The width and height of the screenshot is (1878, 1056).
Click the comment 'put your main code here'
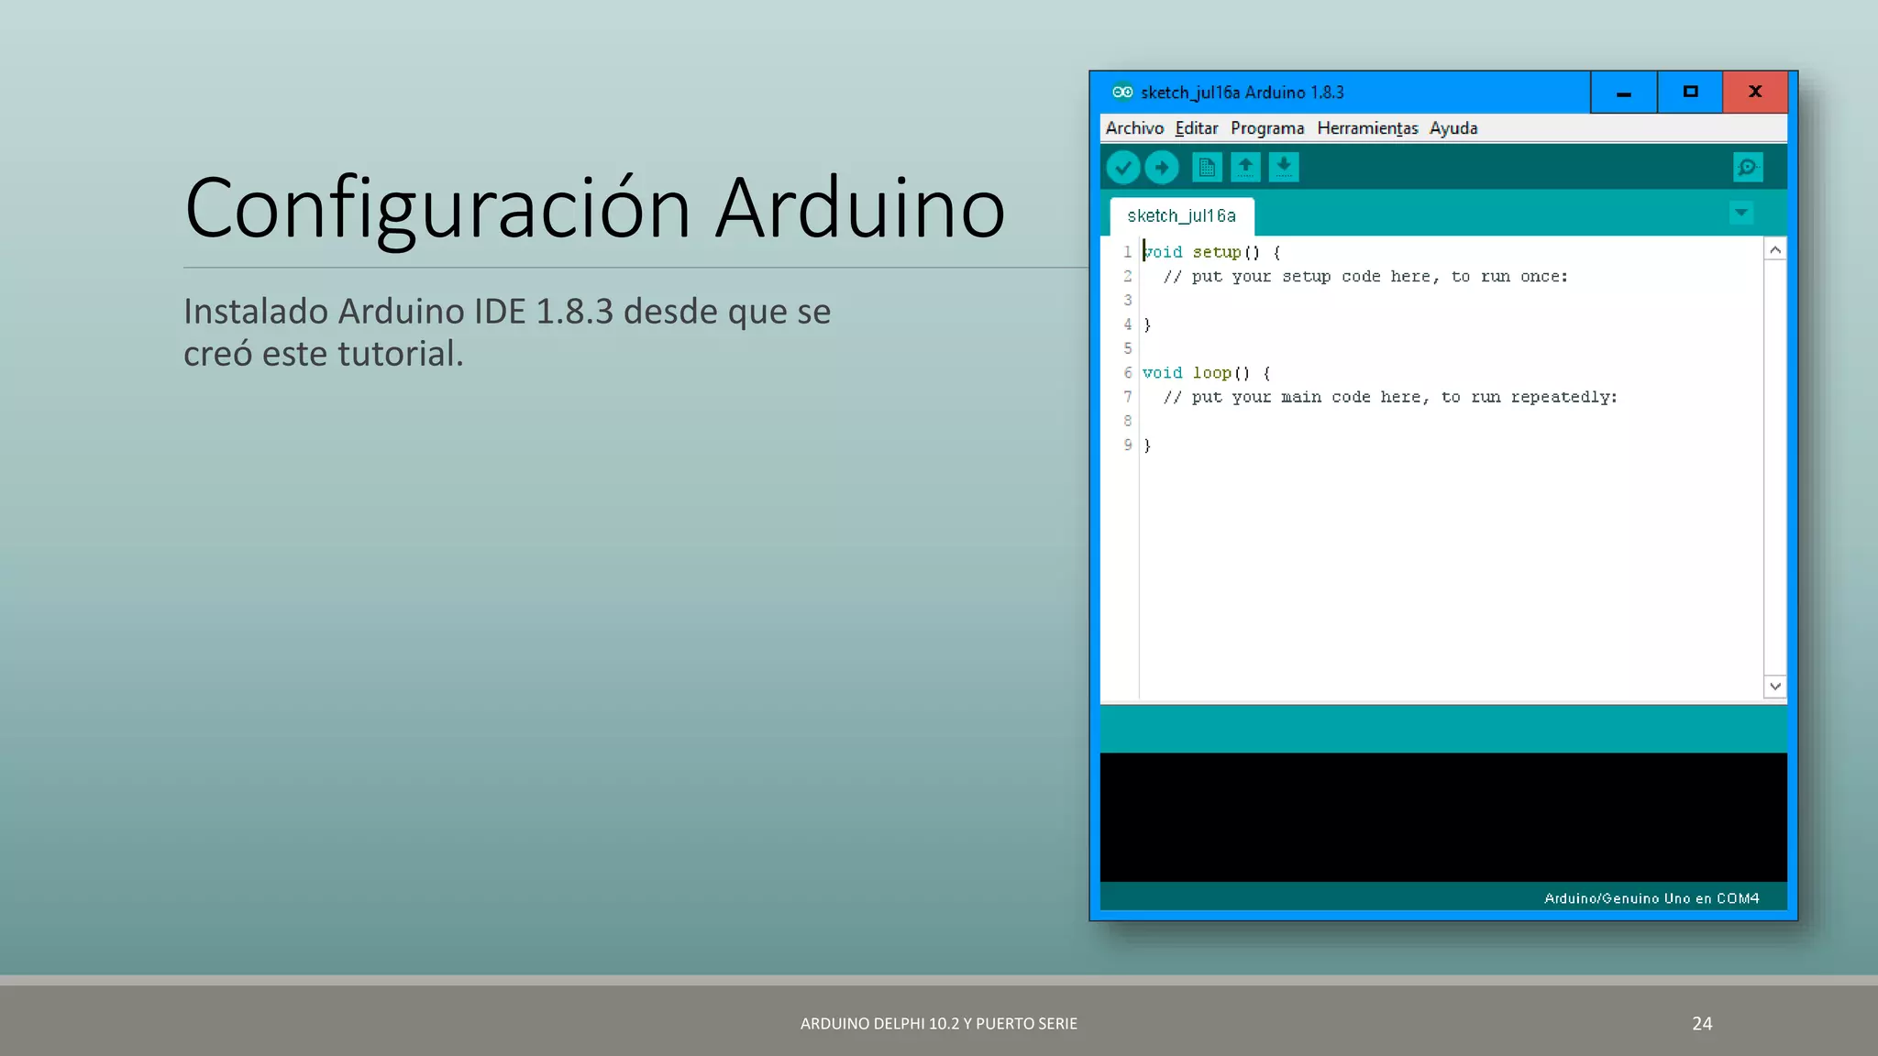tap(1390, 398)
